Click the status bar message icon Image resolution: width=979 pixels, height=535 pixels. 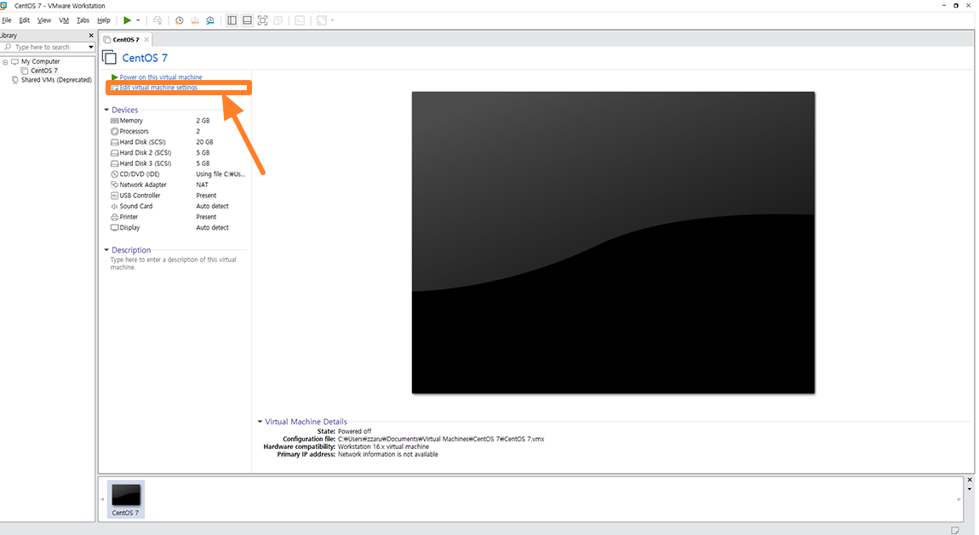point(954,530)
